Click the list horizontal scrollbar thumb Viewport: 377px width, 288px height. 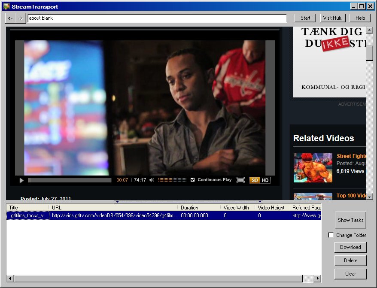coord(158,279)
